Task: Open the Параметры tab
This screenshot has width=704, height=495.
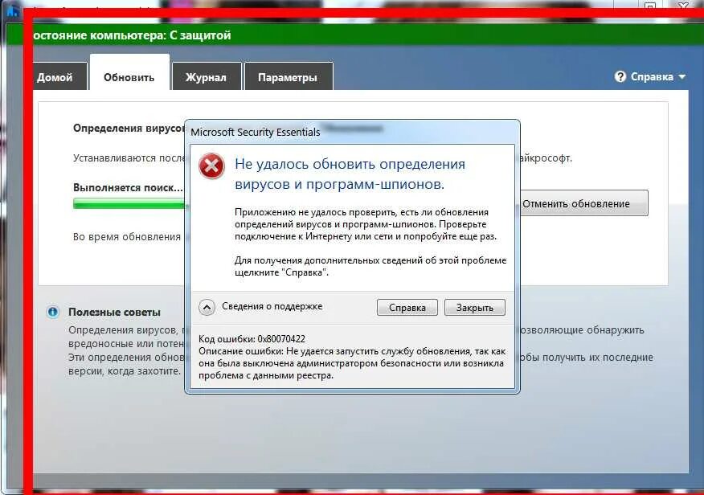Action: point(289,77)
